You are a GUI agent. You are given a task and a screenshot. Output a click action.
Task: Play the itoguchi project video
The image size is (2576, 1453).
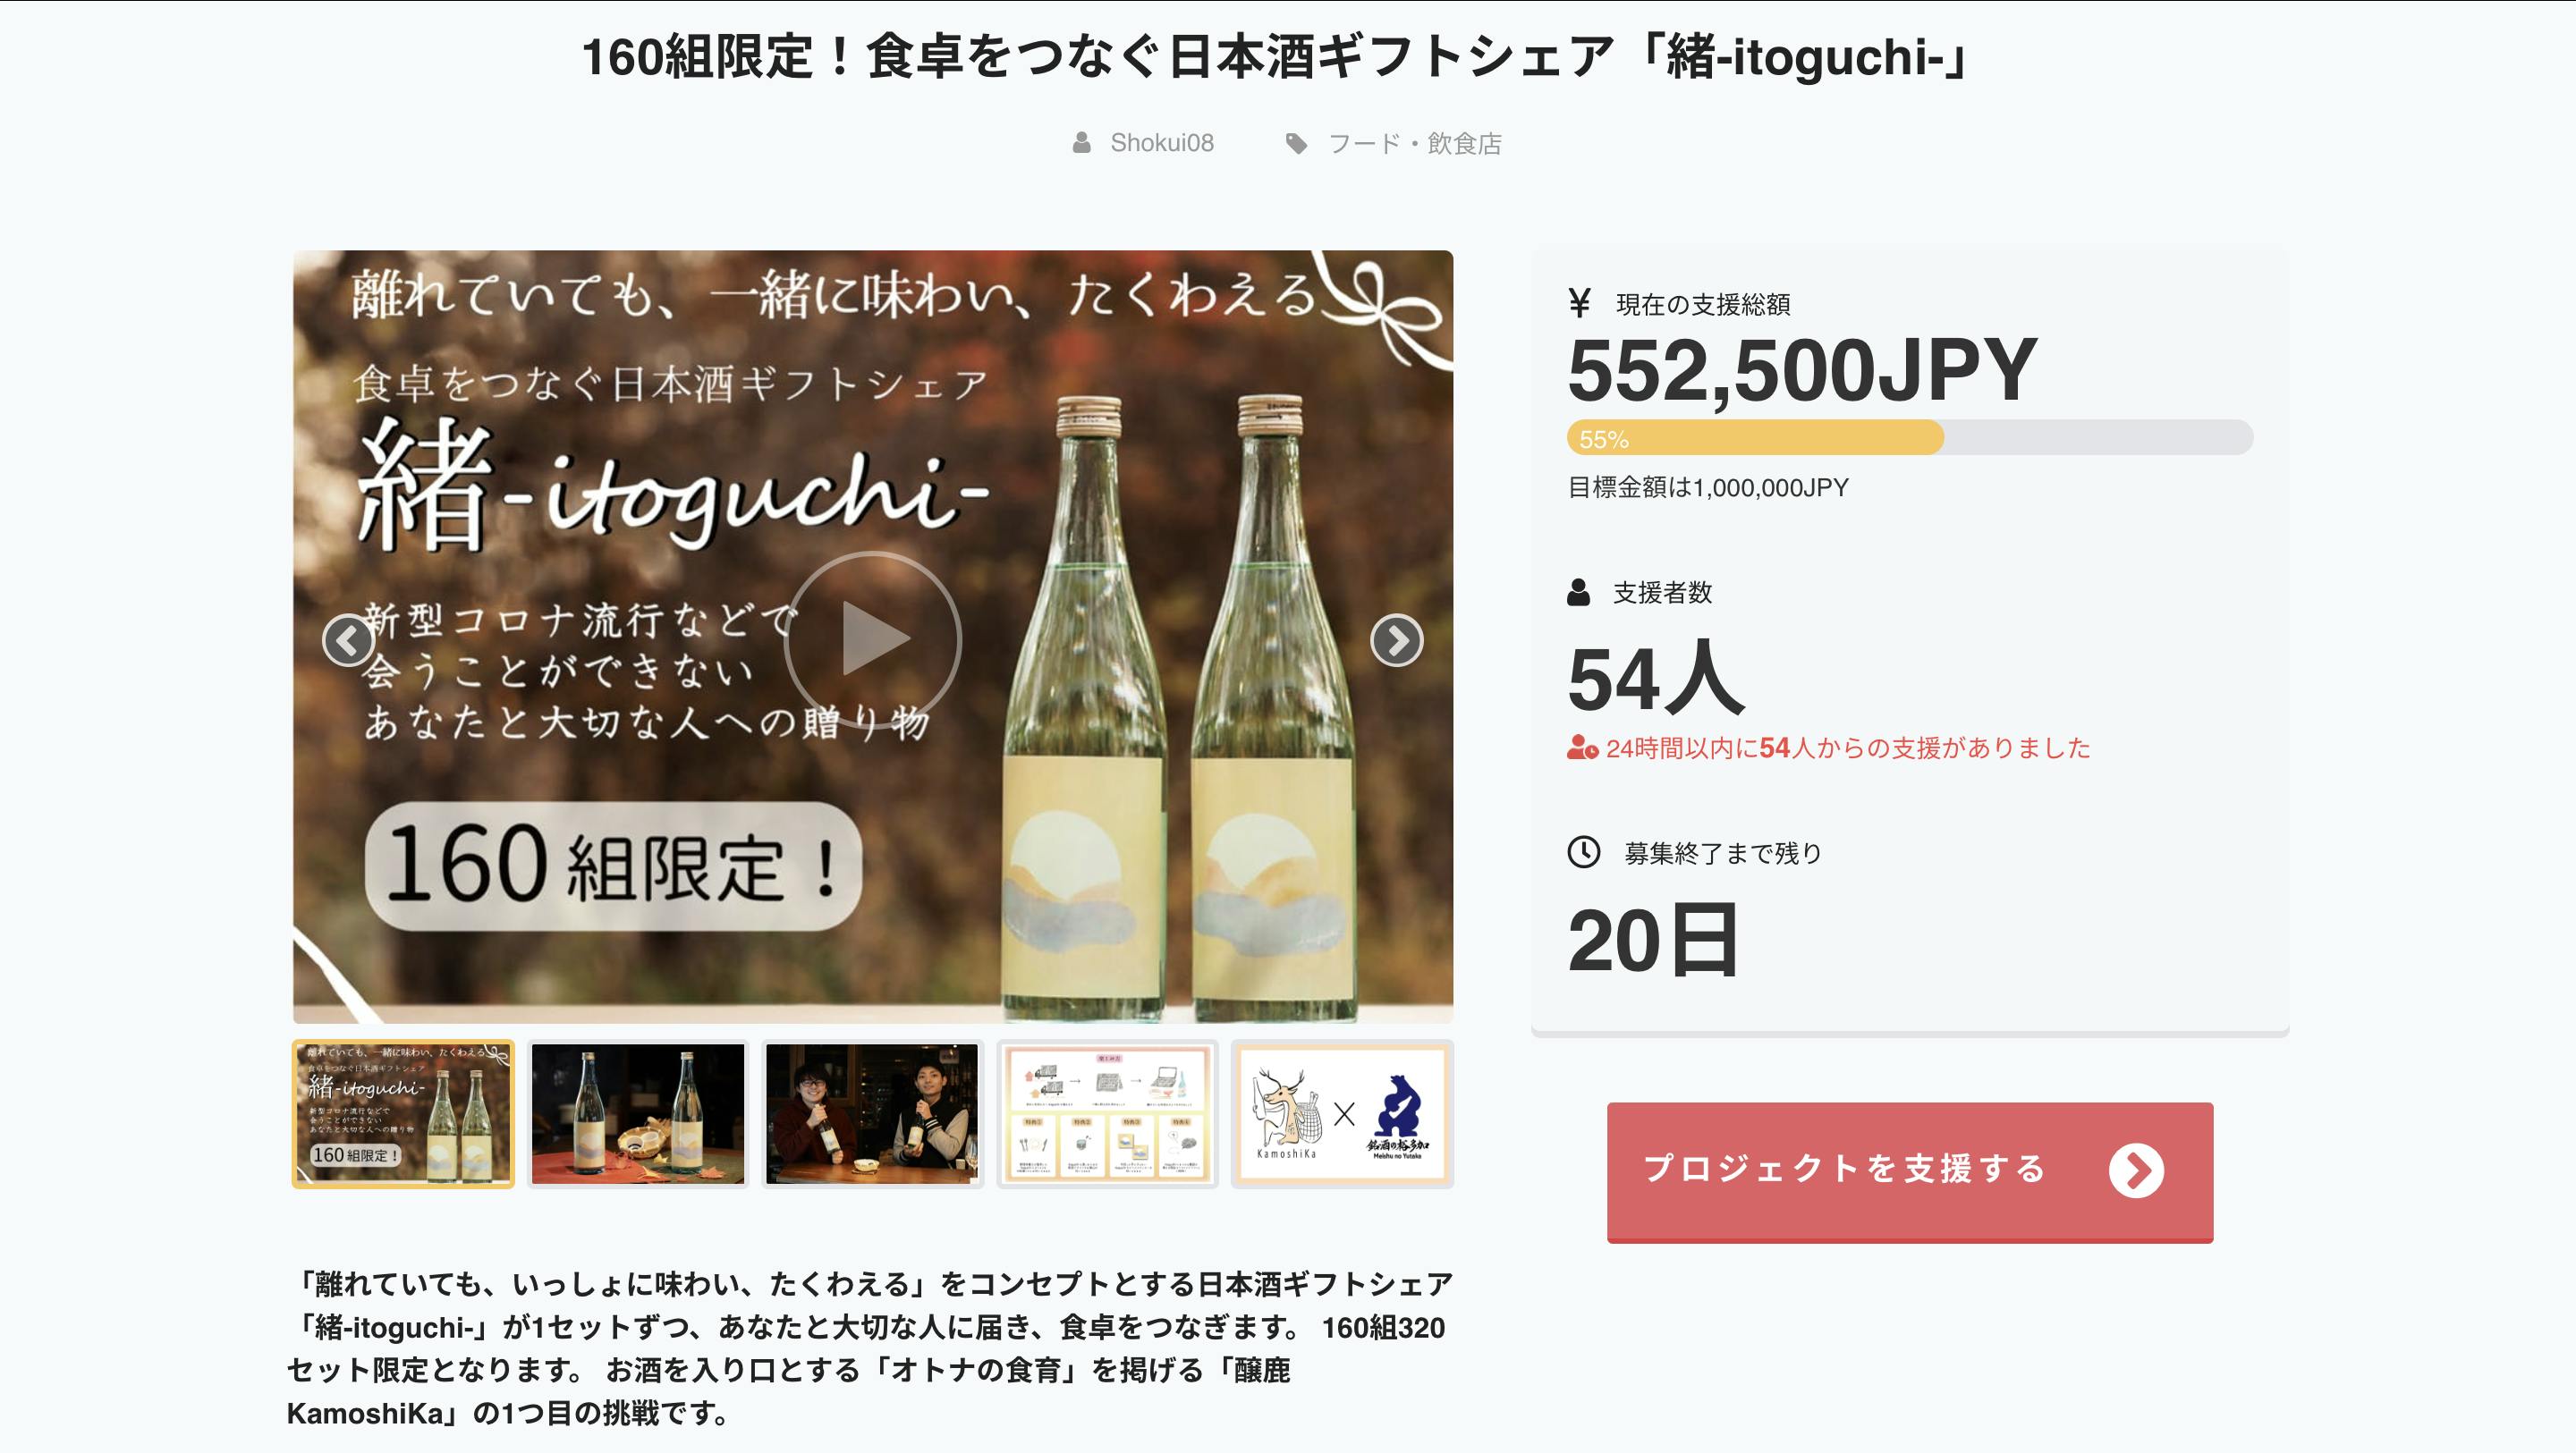[x=872, y=638]
